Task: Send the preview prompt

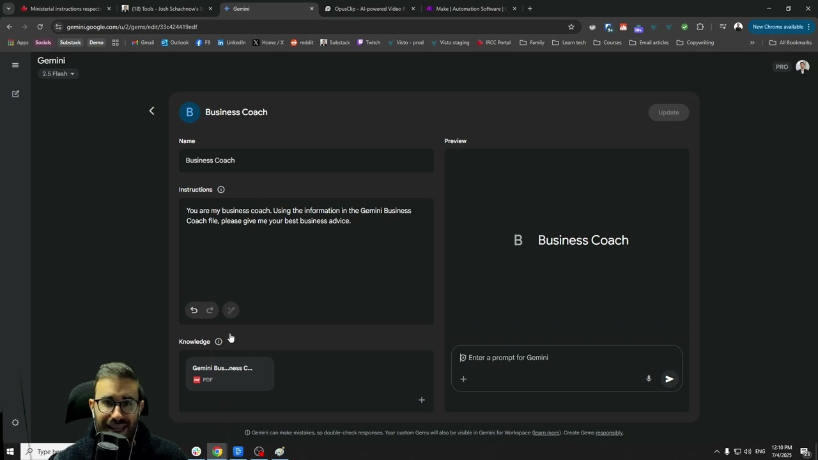Action: coord(669,379)
